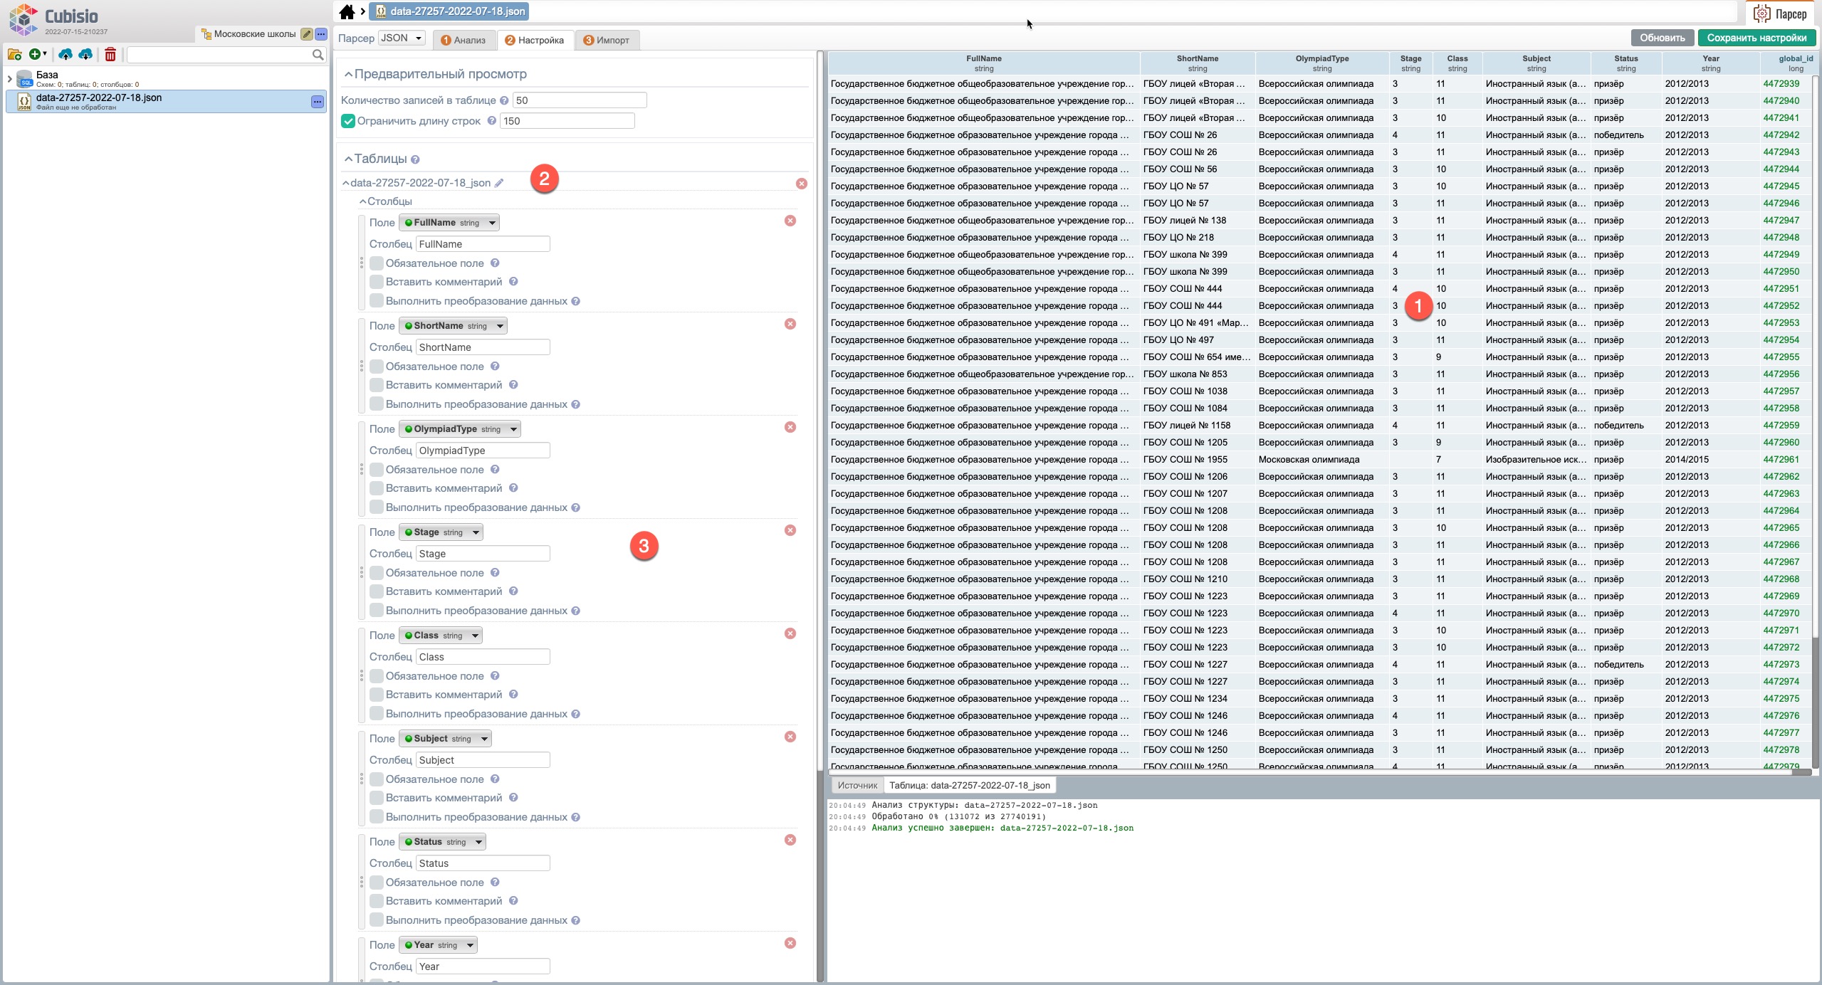The height and width of the screenshot is (985, 1822).
Task: Click the red trash delete icon
Action: pyautogui.click(x=110, y=55)
